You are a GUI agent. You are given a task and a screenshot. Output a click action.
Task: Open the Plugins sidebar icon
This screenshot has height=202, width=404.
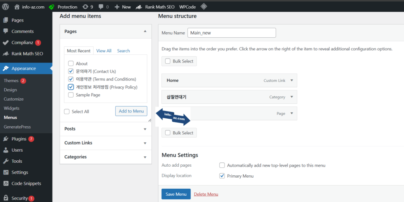(x=6, y=139)
